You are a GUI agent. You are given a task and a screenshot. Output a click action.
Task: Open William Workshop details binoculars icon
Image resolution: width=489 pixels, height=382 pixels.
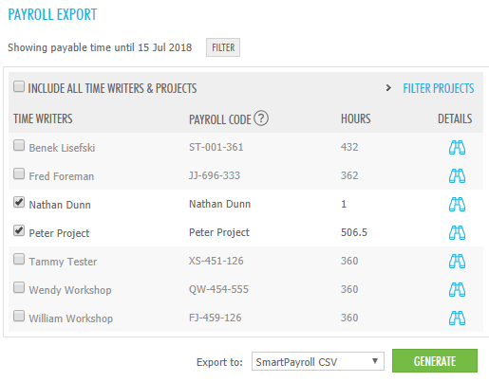point(457,318)
